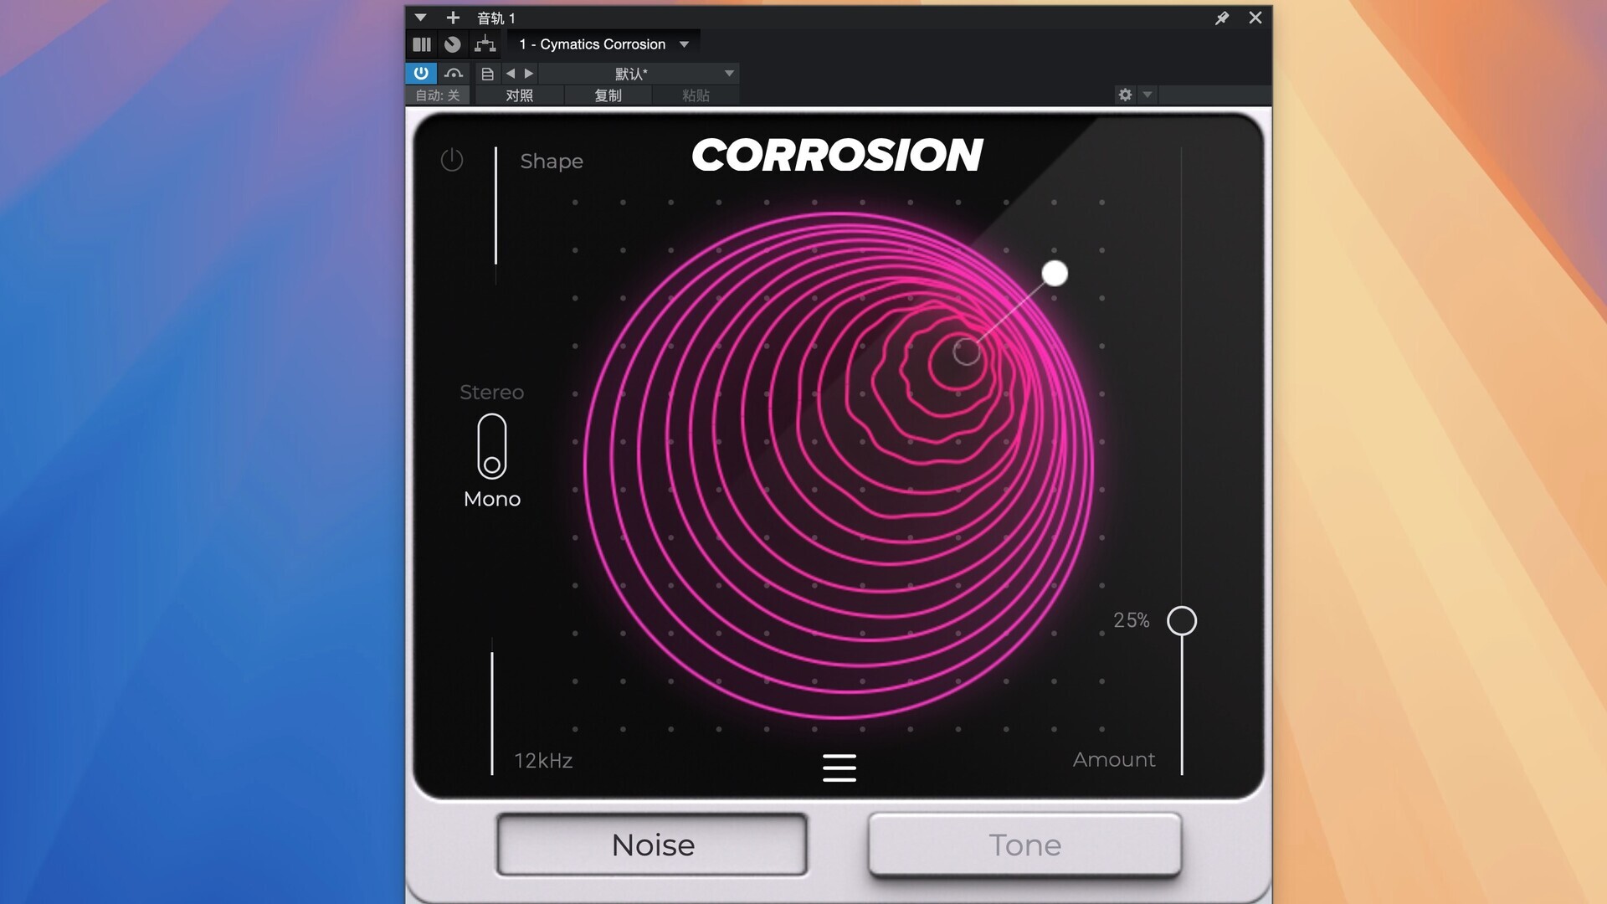Viewport: 1607px width, 904px height.
Task: Toggle the blue plugin activate power button
Action: tap(421, 74)
